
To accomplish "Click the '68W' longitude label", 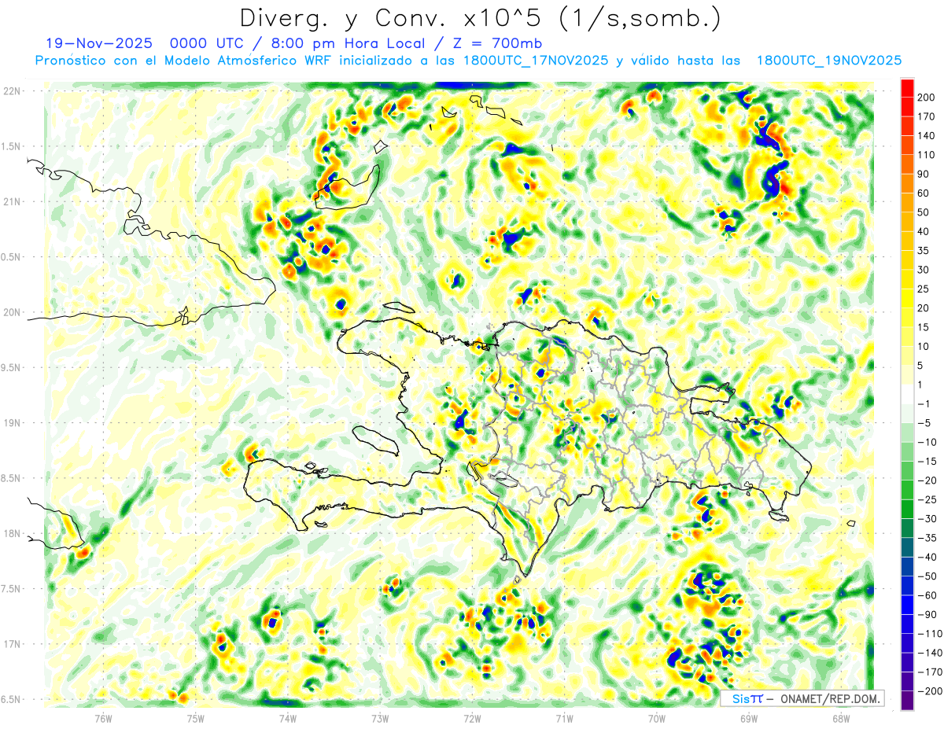I will click(x=840, y=717).
